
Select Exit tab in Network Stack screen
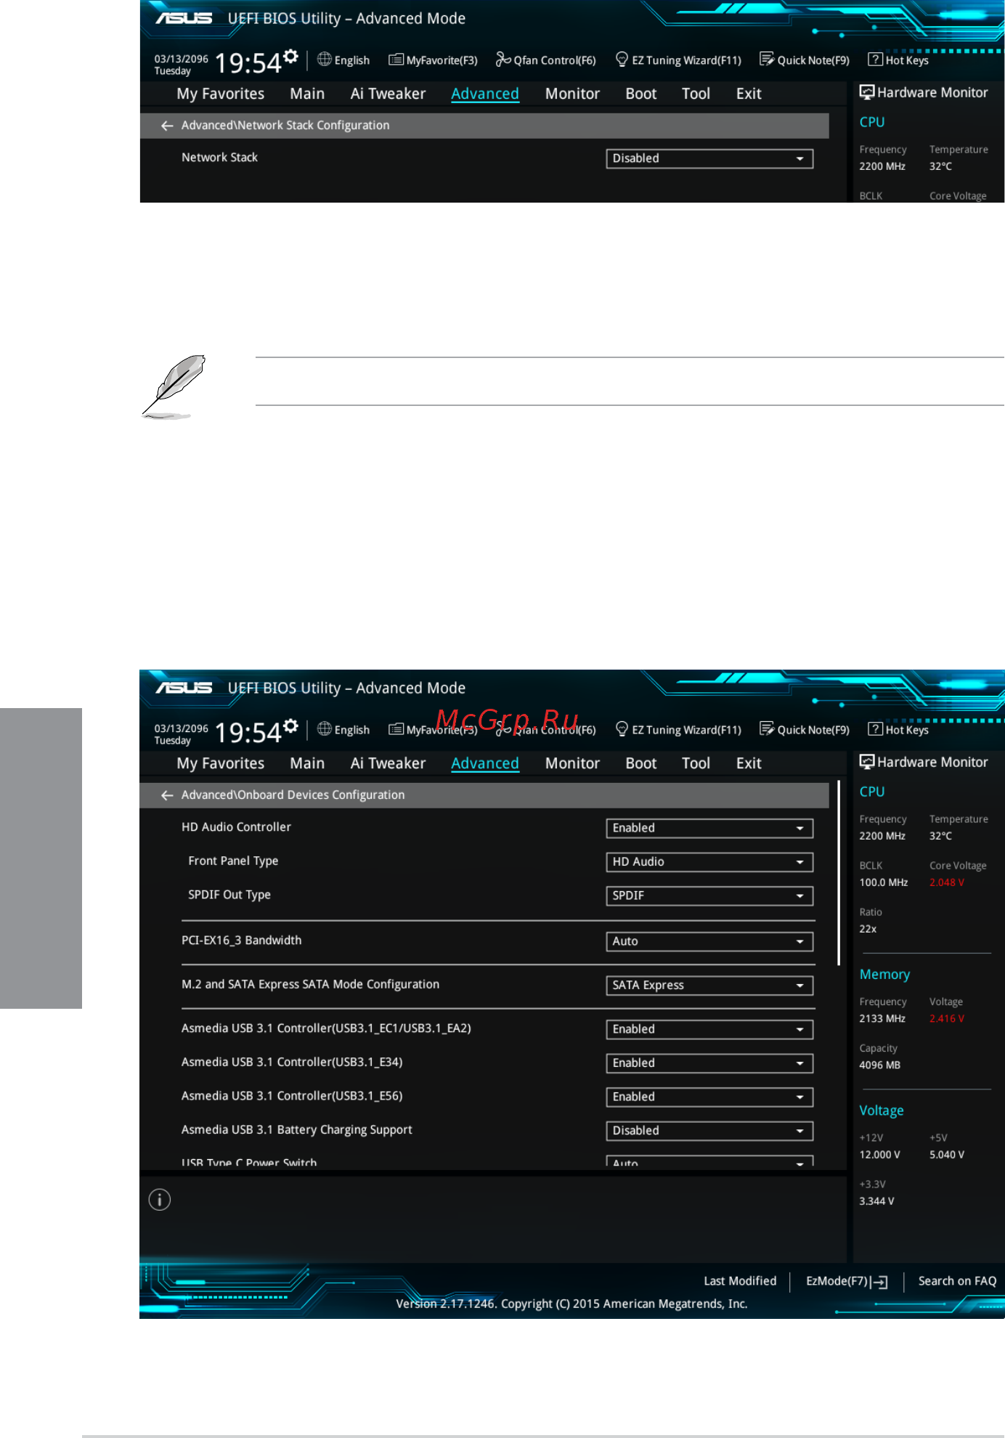[749, 94]
